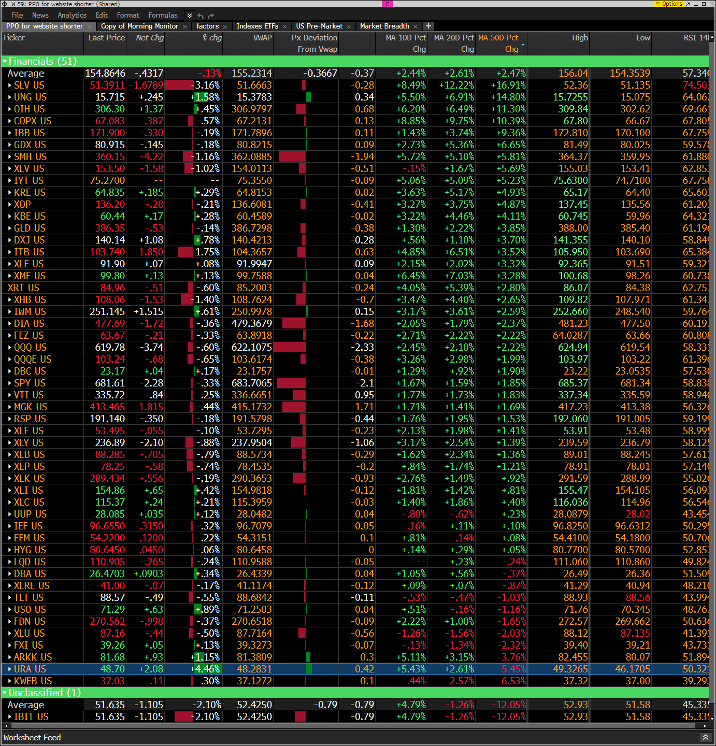Click the move crosshair icon in title bar
Image resolution: width=716 pixels, height=746 pixels.
pyautogui.click(x=5, y=4)
